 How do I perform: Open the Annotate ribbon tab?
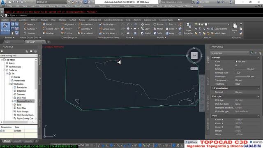tap(23, 20)
